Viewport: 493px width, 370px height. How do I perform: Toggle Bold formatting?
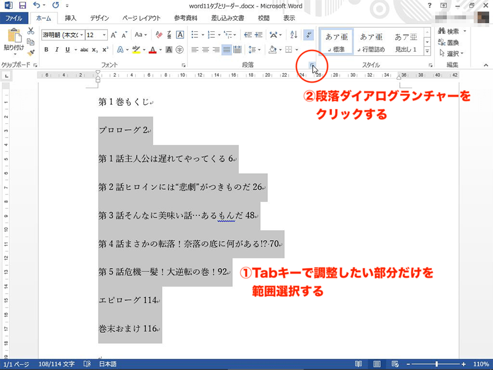click(x=46, y=50)
